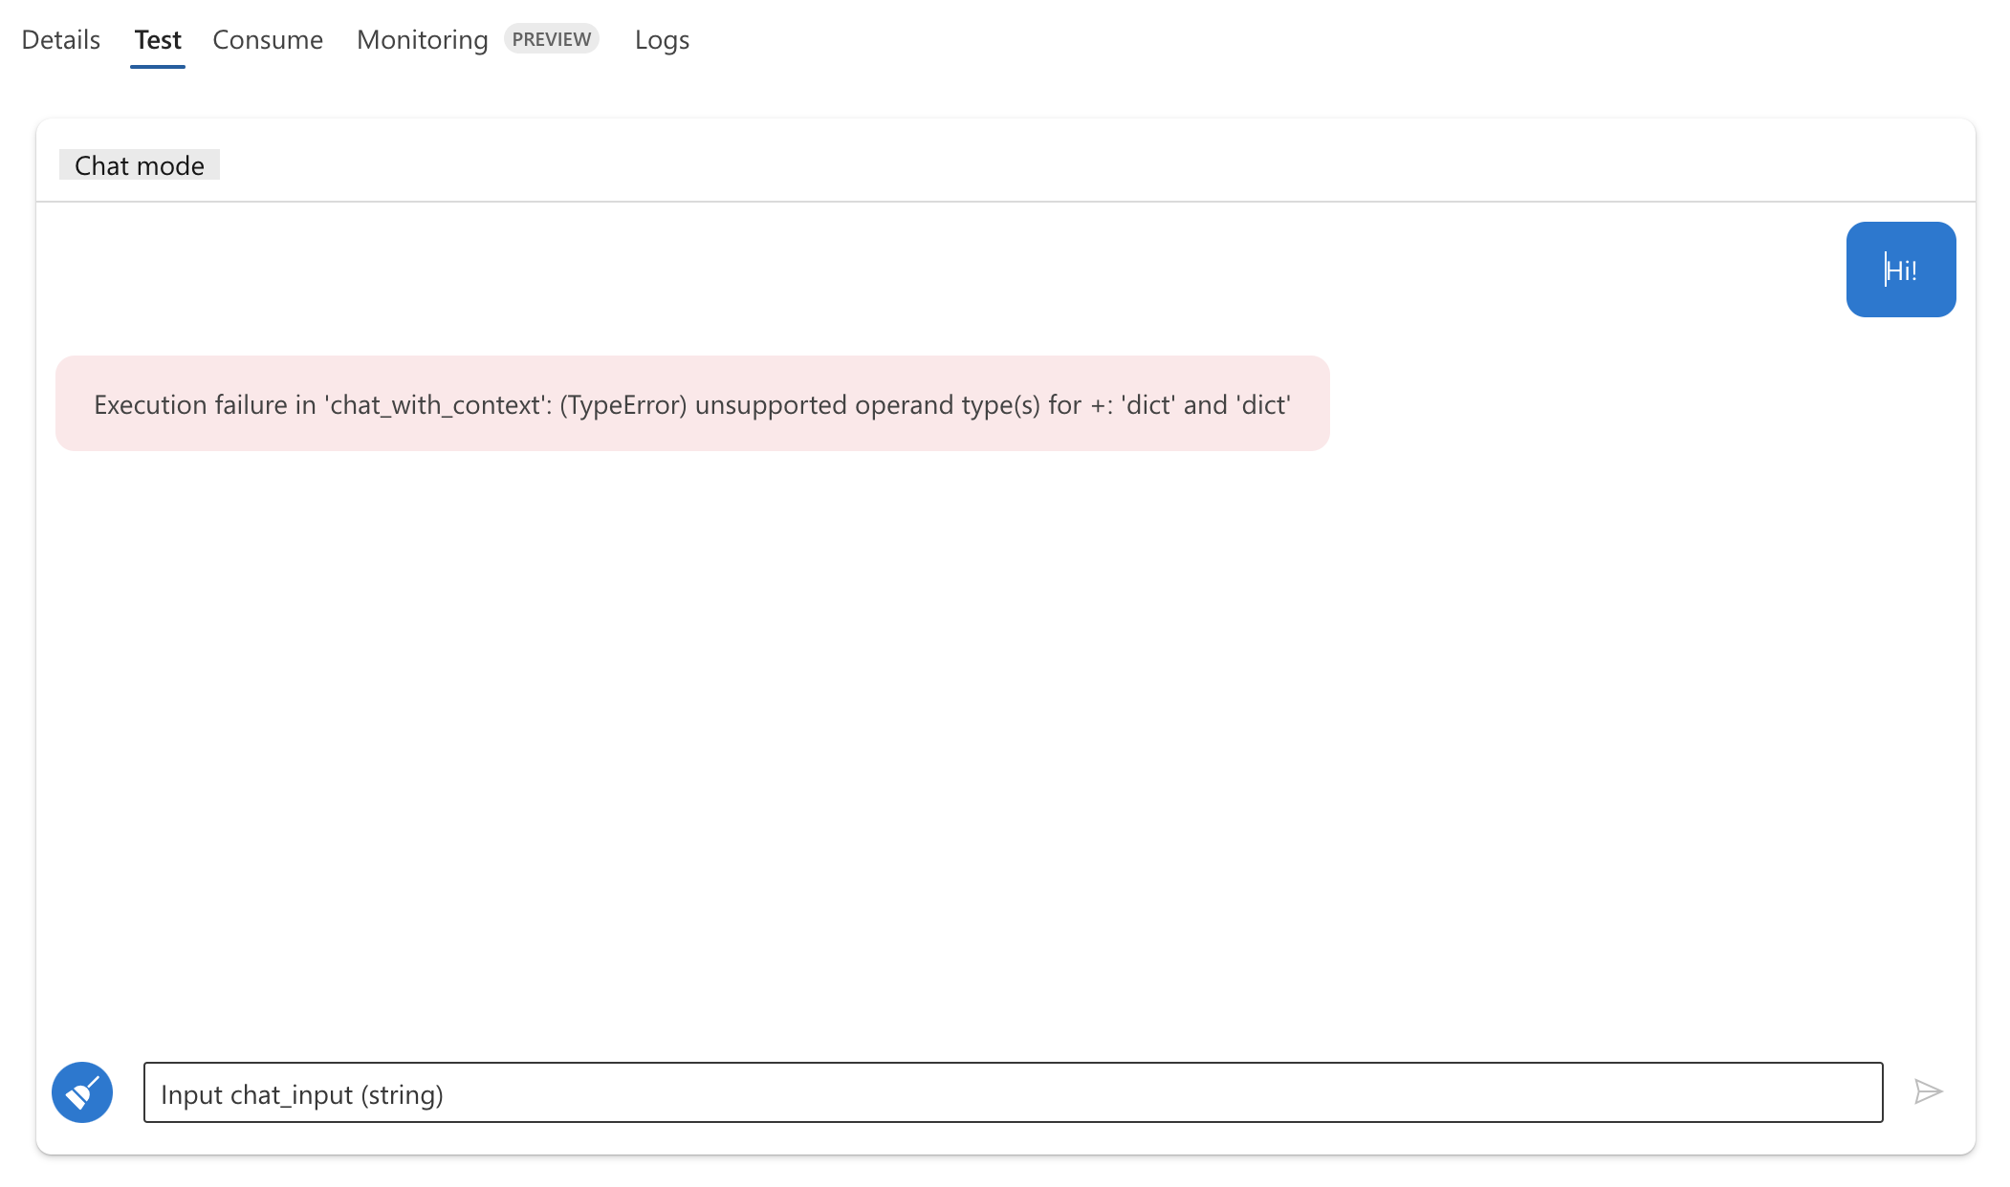Open the Monitoring preview tab

coord(422,38)
